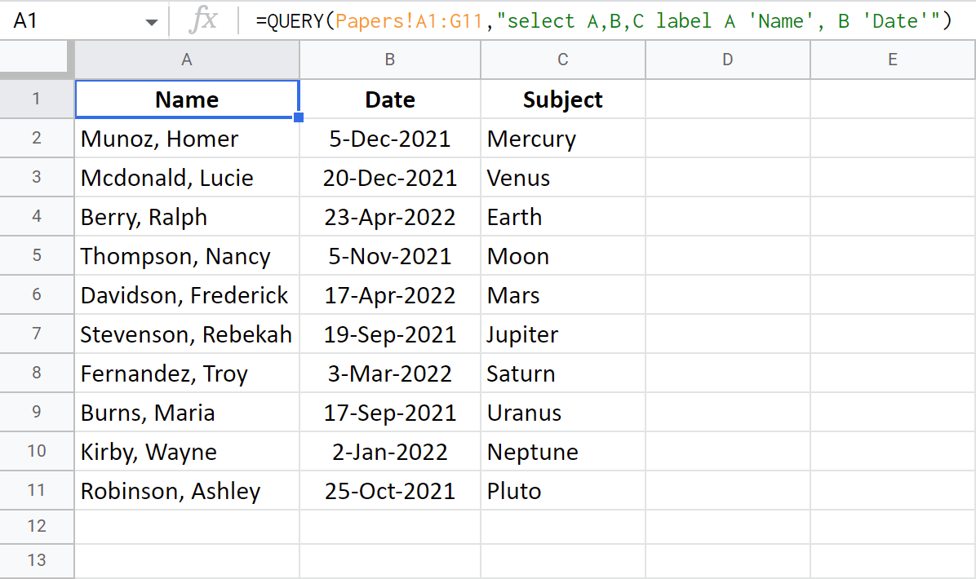Open the Name Box dropdown arrow

[x=151, y=20]
